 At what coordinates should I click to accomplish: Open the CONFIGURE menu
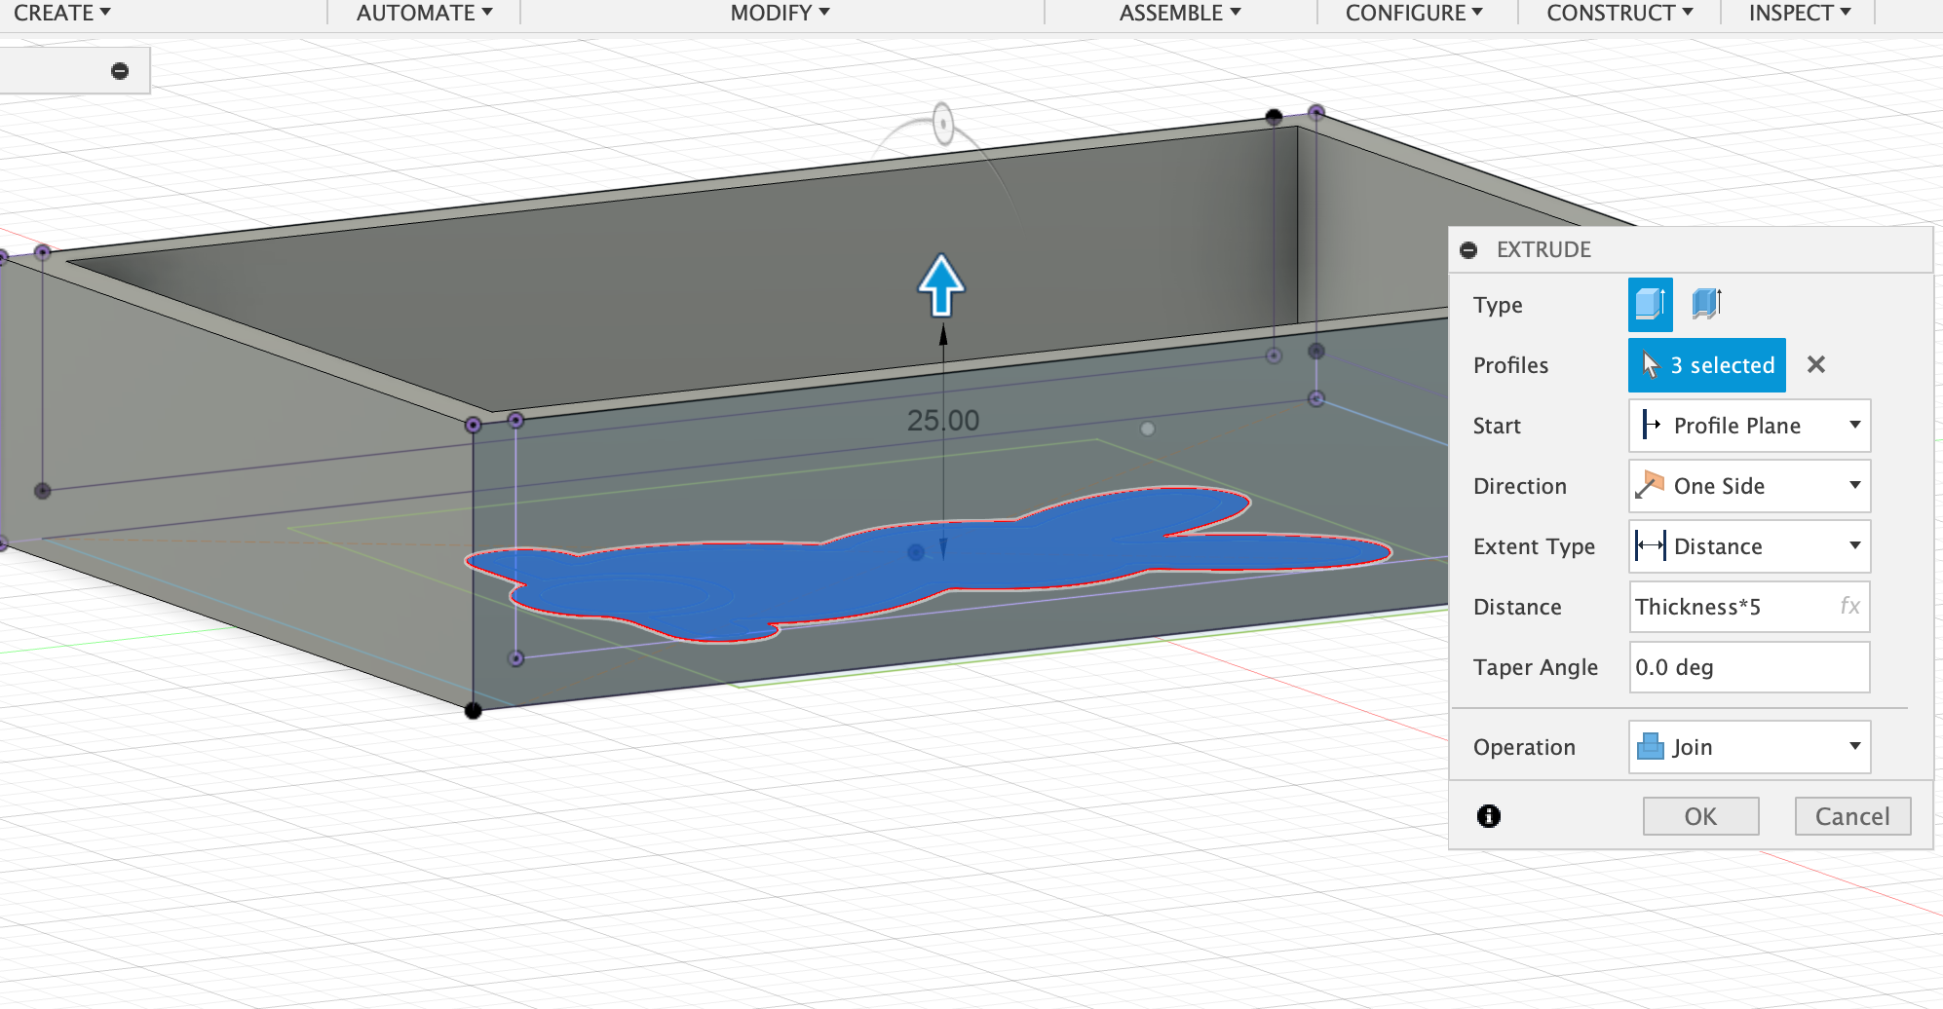(1413, 13)
